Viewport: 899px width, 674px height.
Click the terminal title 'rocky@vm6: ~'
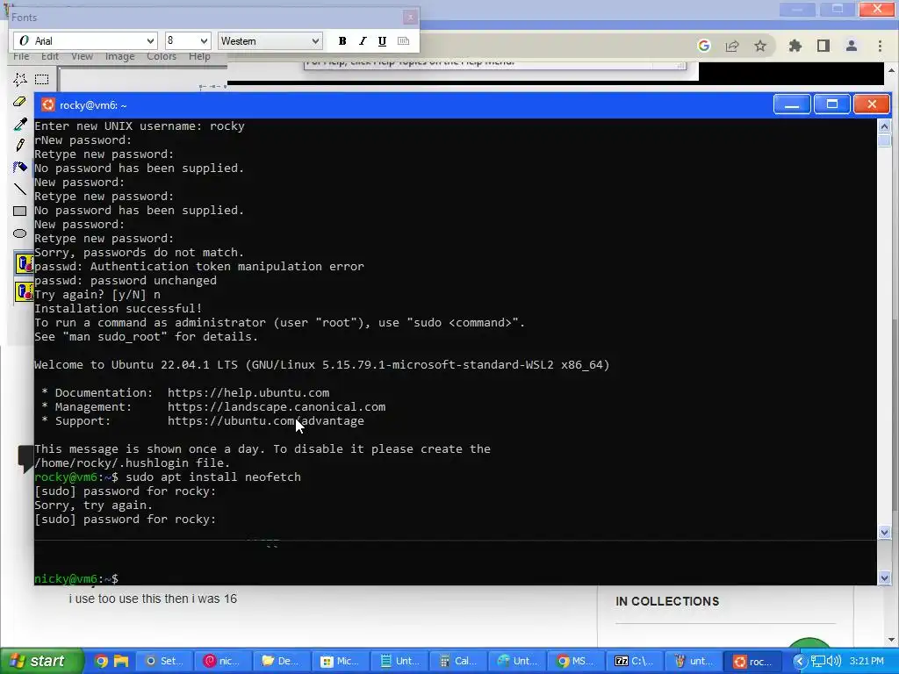[93, 105]
